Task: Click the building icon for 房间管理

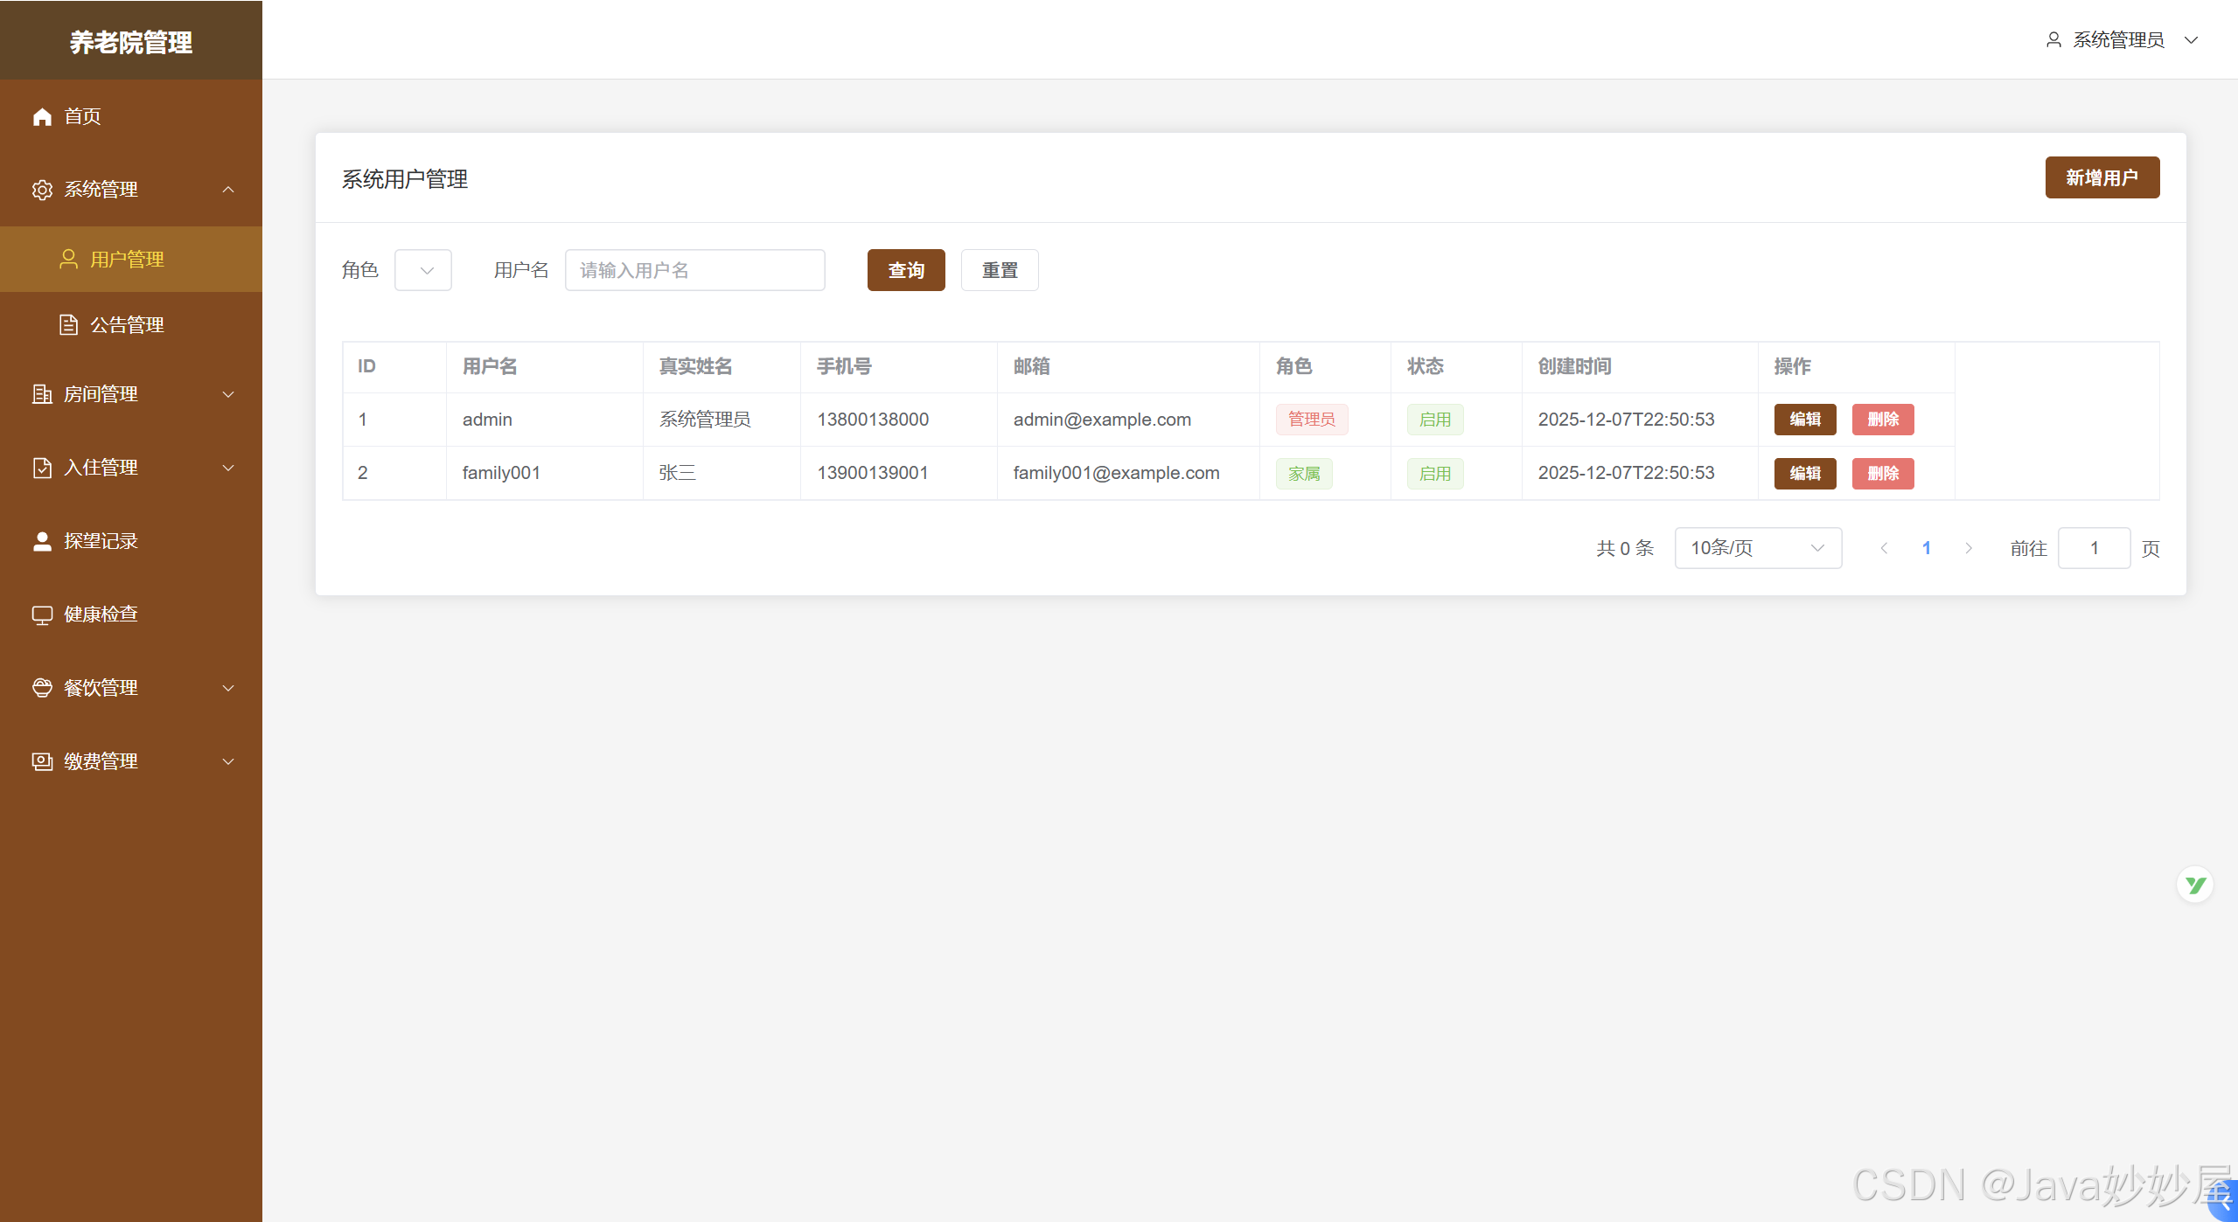Action: (42, 394)
